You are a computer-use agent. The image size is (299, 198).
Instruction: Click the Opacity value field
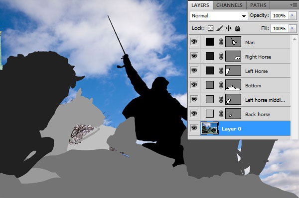280,15
